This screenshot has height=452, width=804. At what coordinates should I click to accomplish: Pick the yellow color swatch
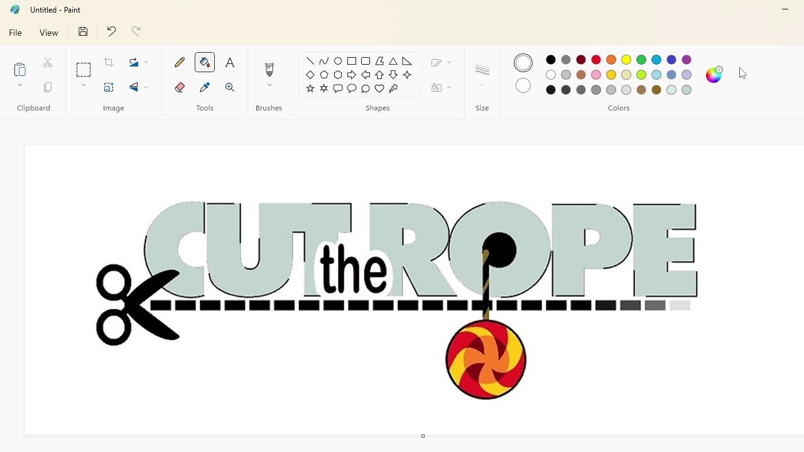click(x=626, y=60)
